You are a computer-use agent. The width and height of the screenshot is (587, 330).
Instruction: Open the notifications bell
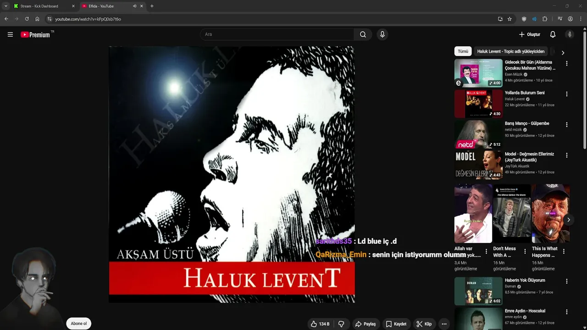553,34
